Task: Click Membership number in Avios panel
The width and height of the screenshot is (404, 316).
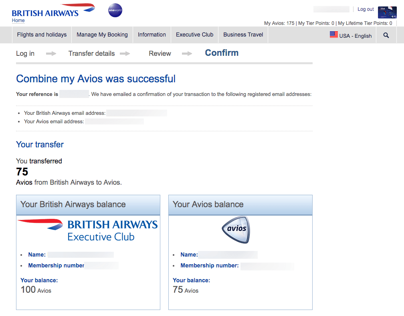Action: pos(210,266)
